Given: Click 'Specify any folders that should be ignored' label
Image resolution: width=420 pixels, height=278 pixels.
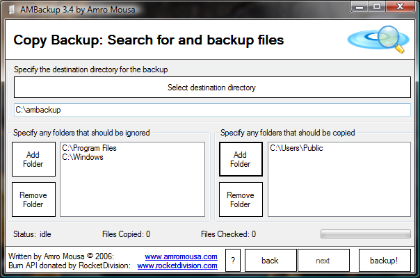Looking at the screenshot, I should point(81,133).
